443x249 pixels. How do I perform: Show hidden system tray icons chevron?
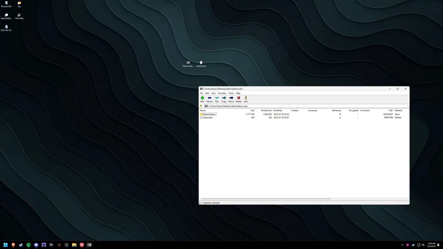(402, 245)
